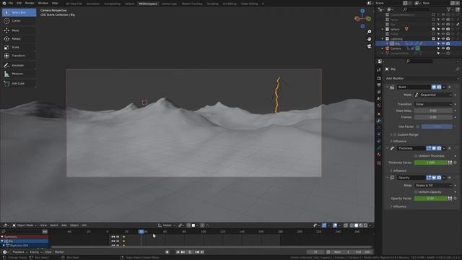Select the Add Cube tool
Screen dimensions: 462x260
coord(19,84)
